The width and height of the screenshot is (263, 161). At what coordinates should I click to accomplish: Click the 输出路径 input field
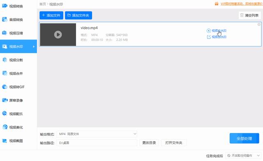97,143
